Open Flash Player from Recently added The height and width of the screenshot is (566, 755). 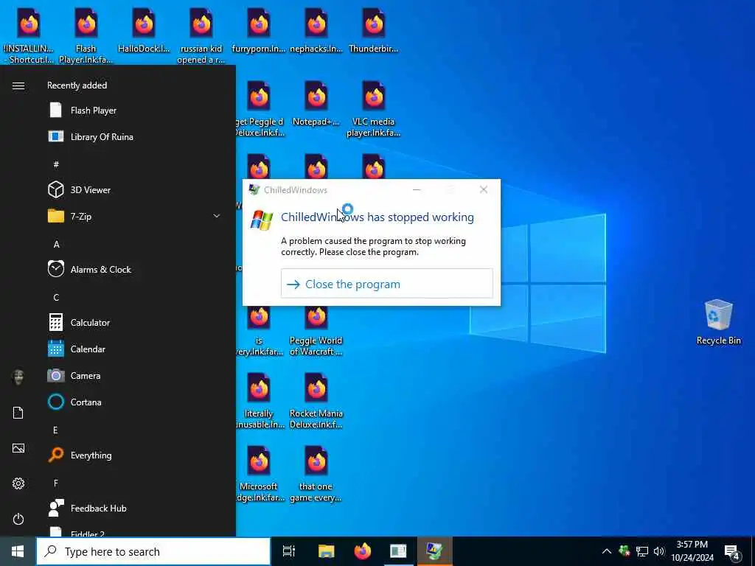(135, 111)
